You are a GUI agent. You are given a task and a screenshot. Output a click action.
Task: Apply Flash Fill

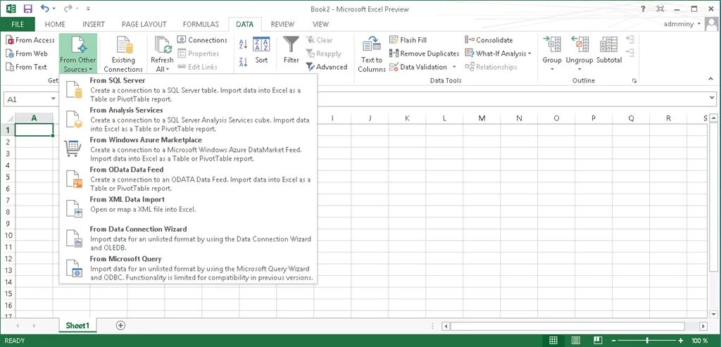408,40
